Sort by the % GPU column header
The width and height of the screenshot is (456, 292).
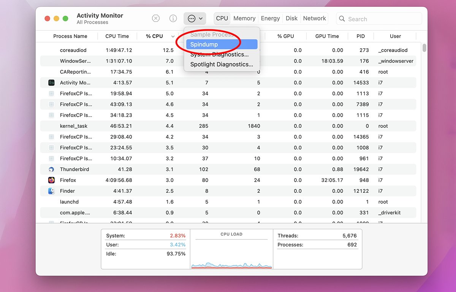(x=285, y=36)
